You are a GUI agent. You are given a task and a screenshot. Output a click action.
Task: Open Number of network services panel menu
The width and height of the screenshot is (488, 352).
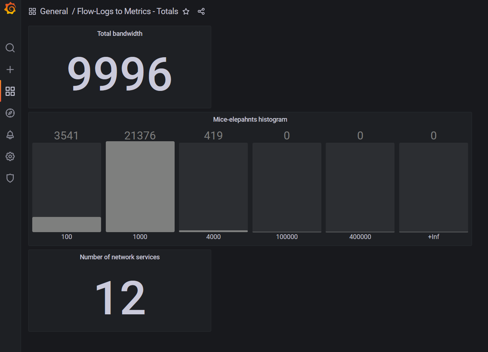(120, 257)
